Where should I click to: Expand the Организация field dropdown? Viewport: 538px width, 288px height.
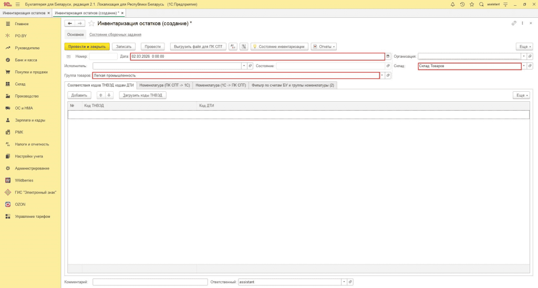[524, 56]
